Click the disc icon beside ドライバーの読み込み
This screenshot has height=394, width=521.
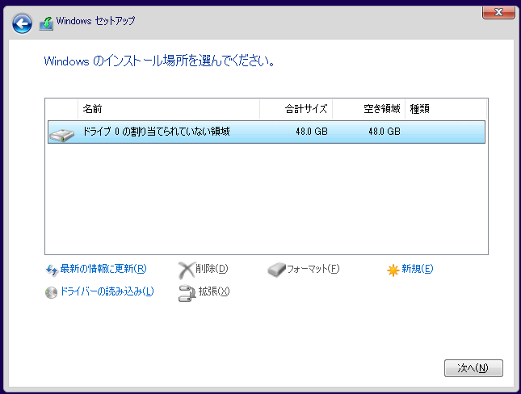[52, 292]
